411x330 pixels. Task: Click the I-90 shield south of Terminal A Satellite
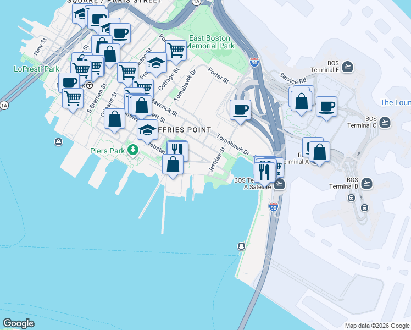[x=273, y=207]
